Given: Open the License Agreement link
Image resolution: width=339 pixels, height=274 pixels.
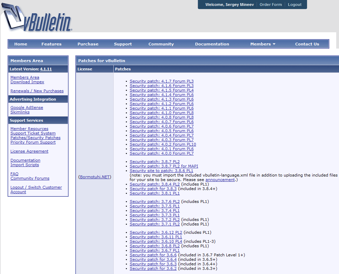Looking at the screenshot, I should coord(30,151).
